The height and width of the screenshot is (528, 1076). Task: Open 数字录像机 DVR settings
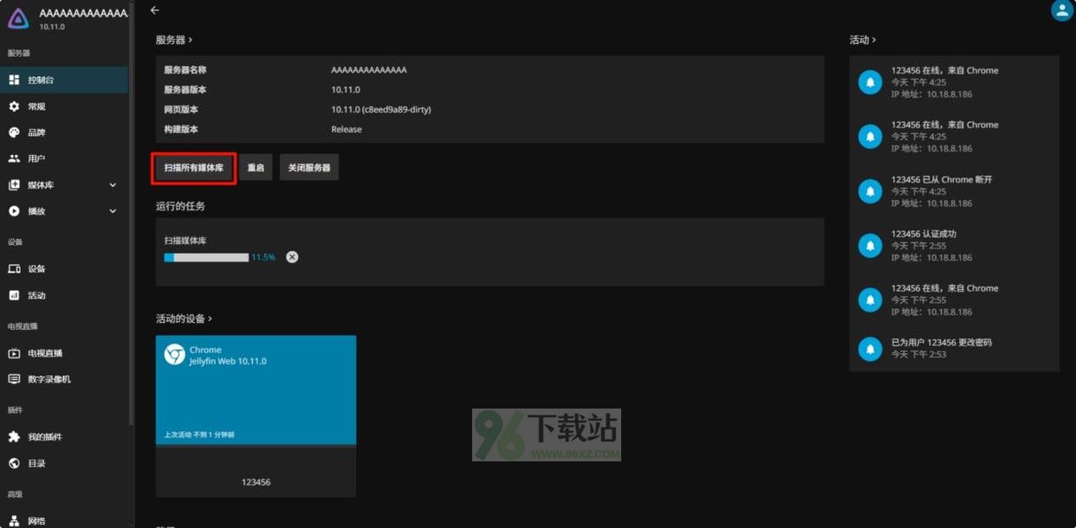[49, 379]
